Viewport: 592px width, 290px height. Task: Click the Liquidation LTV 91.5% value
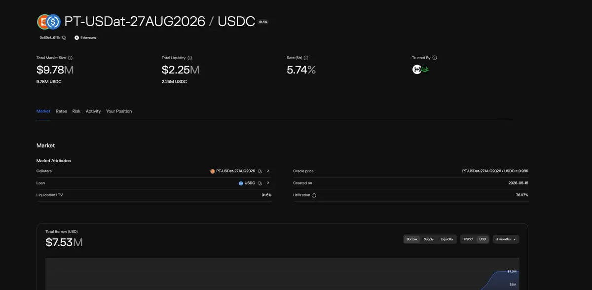coord(266,195)
